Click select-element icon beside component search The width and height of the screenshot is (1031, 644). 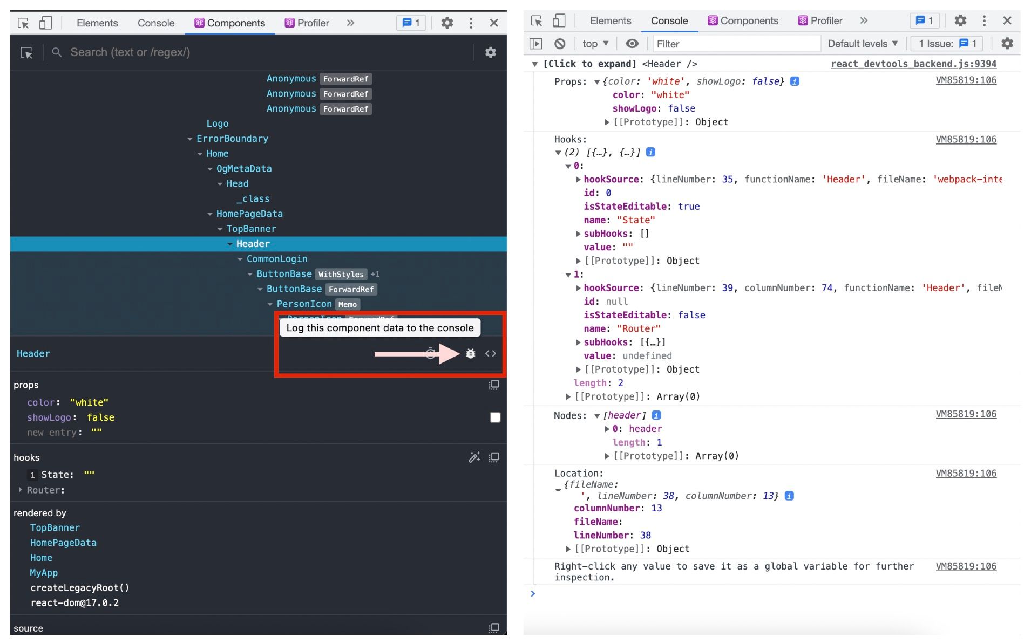(x=26, y=52)
